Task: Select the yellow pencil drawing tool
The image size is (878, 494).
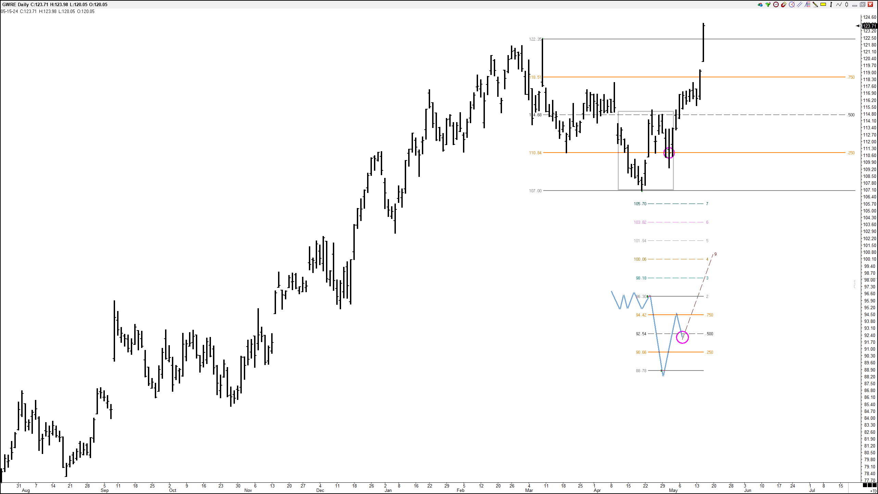Action: click(815, 4)
